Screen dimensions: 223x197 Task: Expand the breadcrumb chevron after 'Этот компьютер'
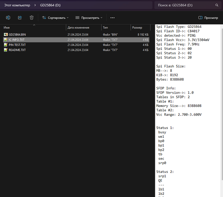(x=35, y=5)
